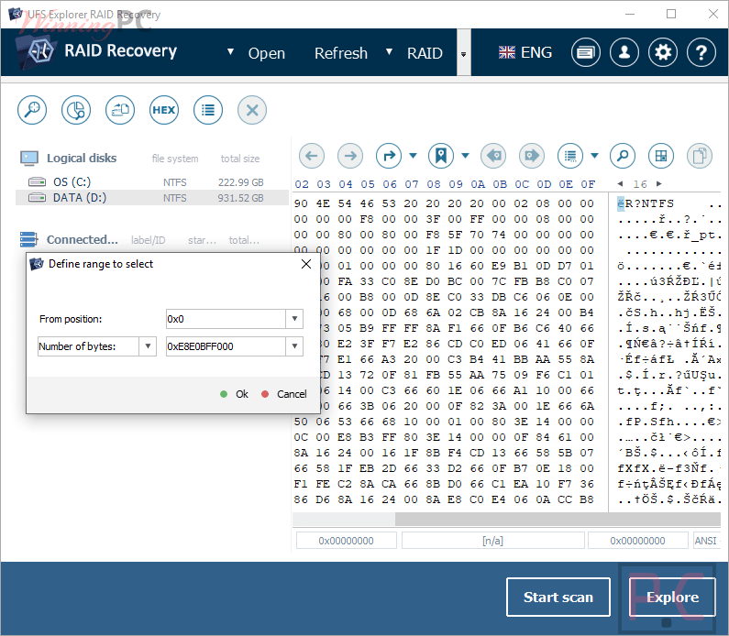
Task: Decrease bytes per row with left arrow
Action: coord(620,184)
